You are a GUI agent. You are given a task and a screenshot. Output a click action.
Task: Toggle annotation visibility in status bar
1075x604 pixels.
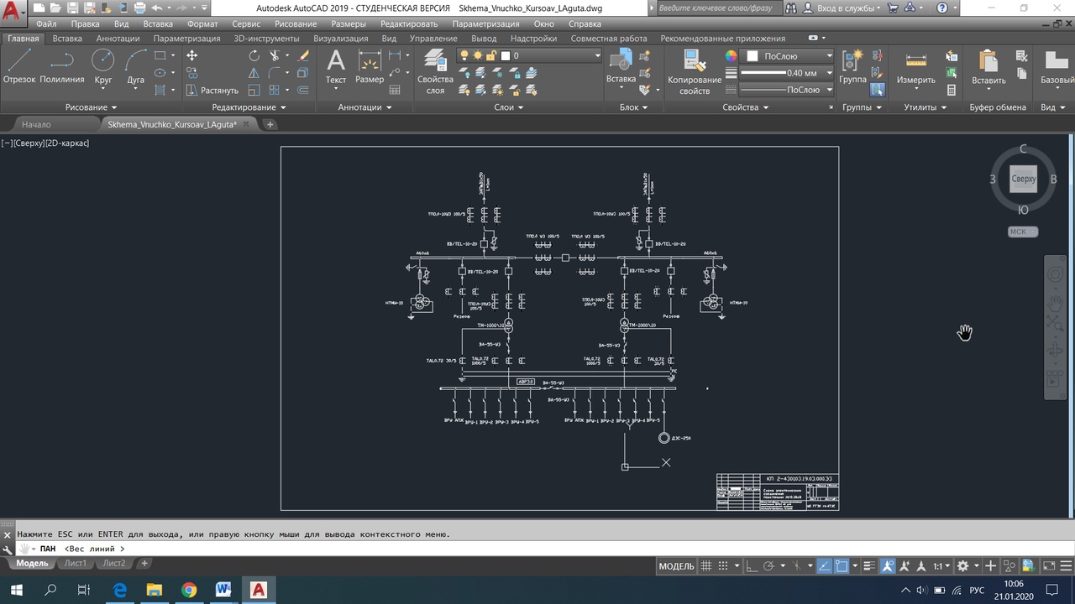pyautogui.click(x=888, y=566)
